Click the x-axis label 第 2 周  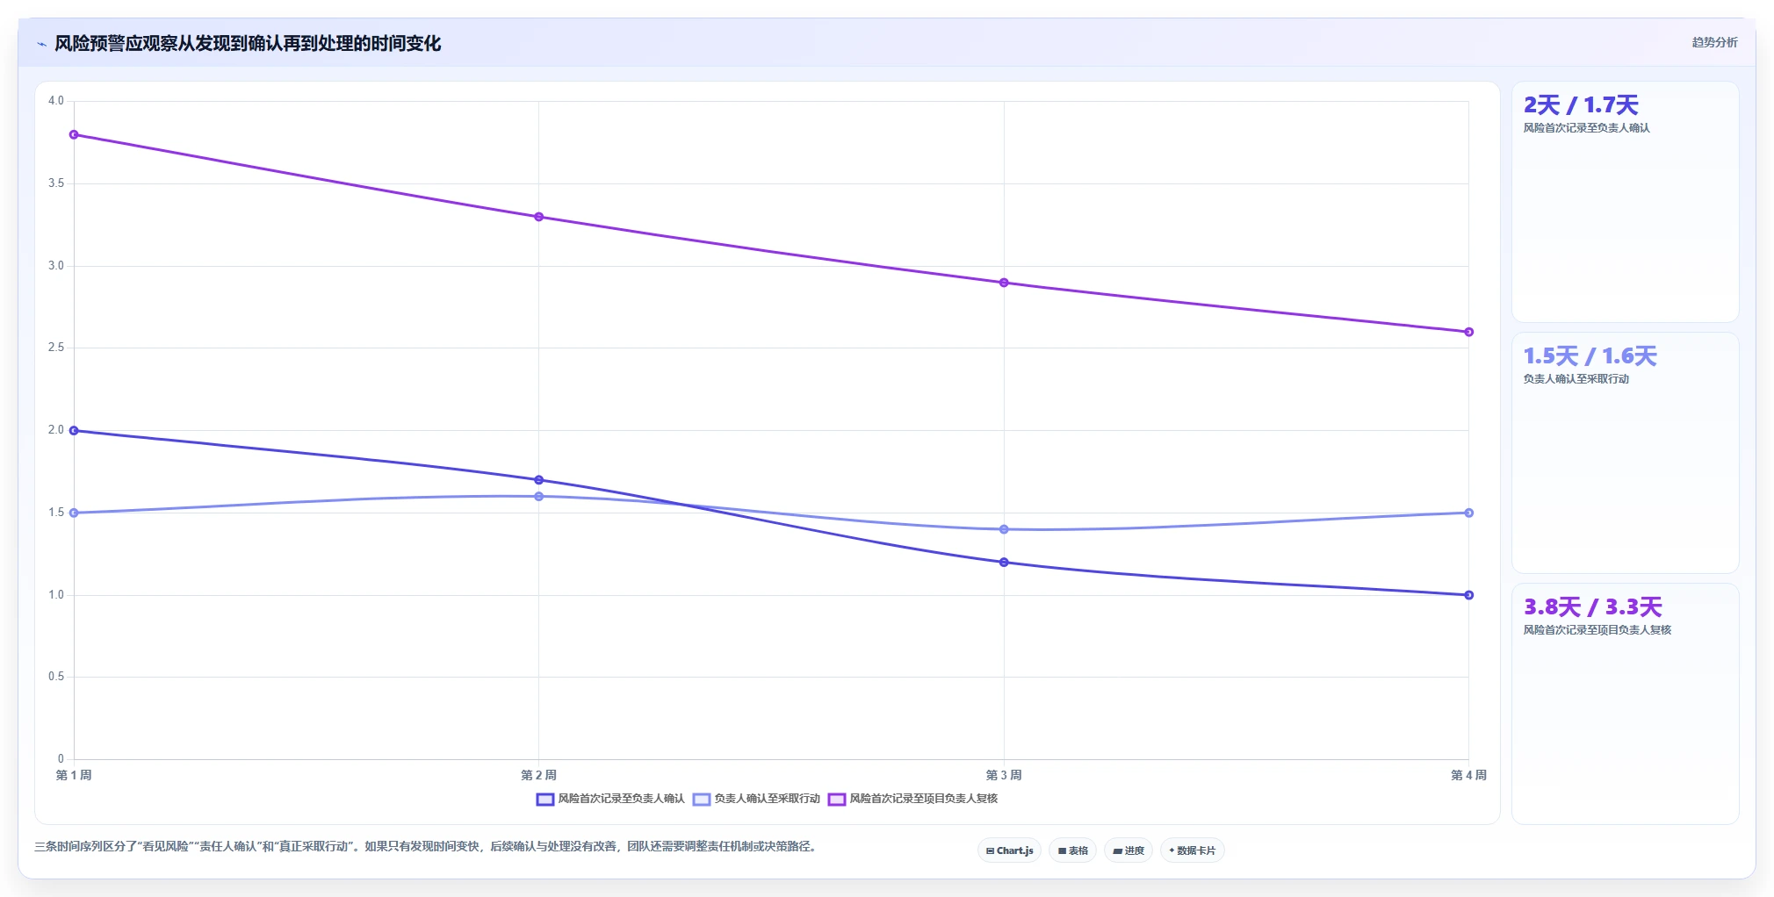pos(539,775)
